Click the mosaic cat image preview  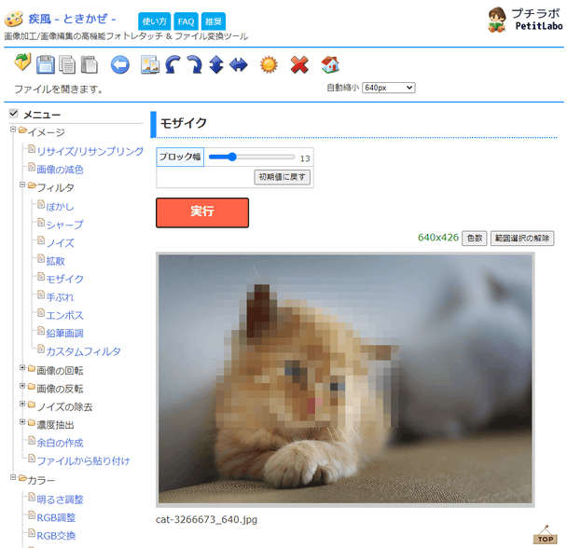[345, 378]
